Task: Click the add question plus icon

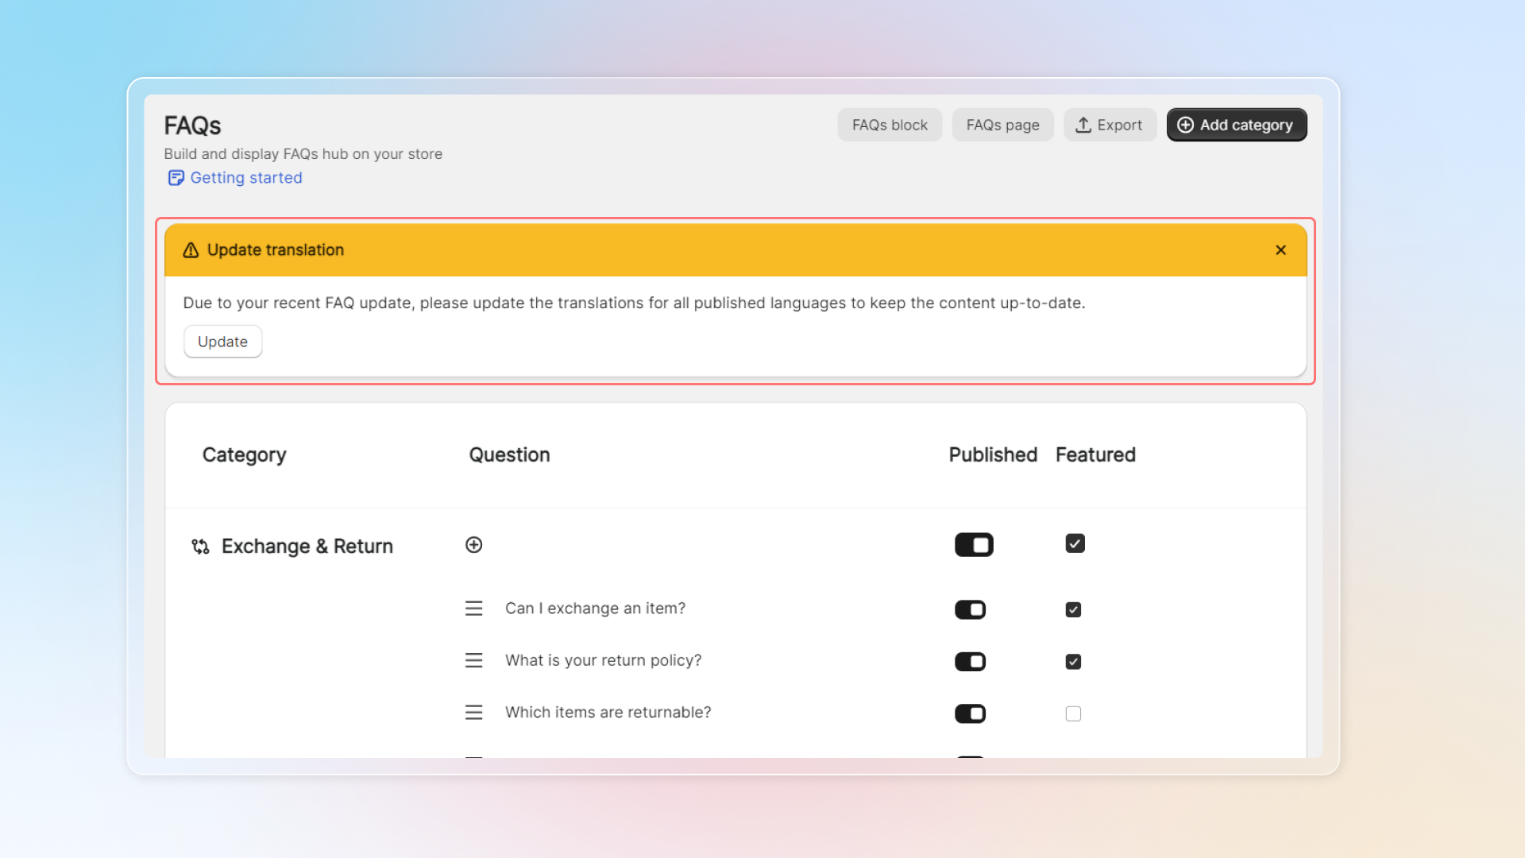Action: pos(473,545)
